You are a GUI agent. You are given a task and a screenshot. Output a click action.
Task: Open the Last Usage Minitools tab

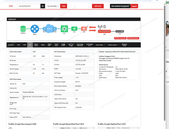[x=80, y=45]
